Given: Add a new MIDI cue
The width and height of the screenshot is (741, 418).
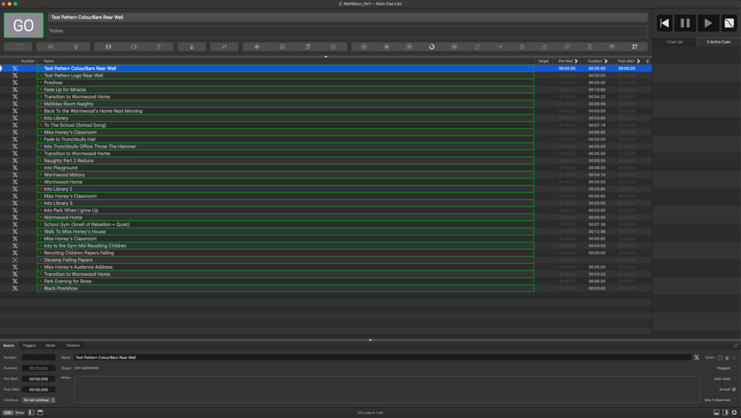Looking at the screenshot, I should (x=282, y=46).
